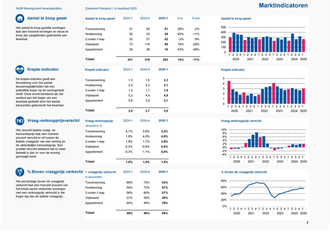Screen dimensions: 330x233
Task: Click the %-kw column header
Action: [196, 18]
